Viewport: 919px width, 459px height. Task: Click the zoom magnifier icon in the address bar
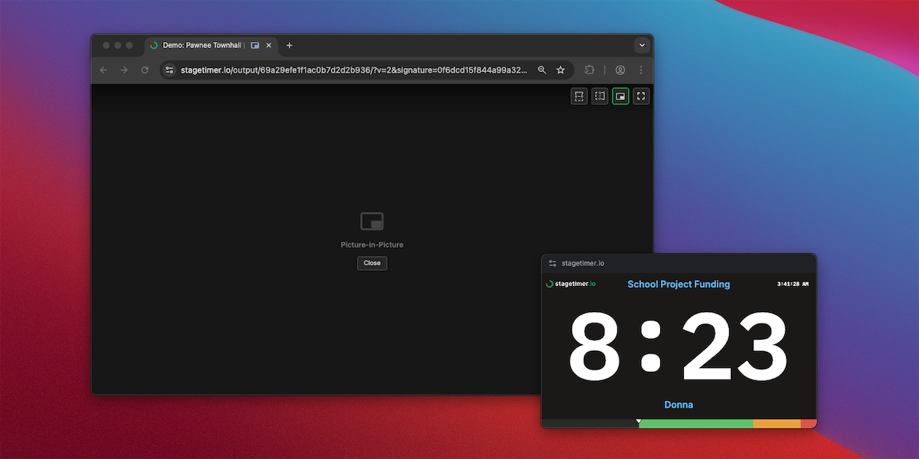(x=541, y=70)
